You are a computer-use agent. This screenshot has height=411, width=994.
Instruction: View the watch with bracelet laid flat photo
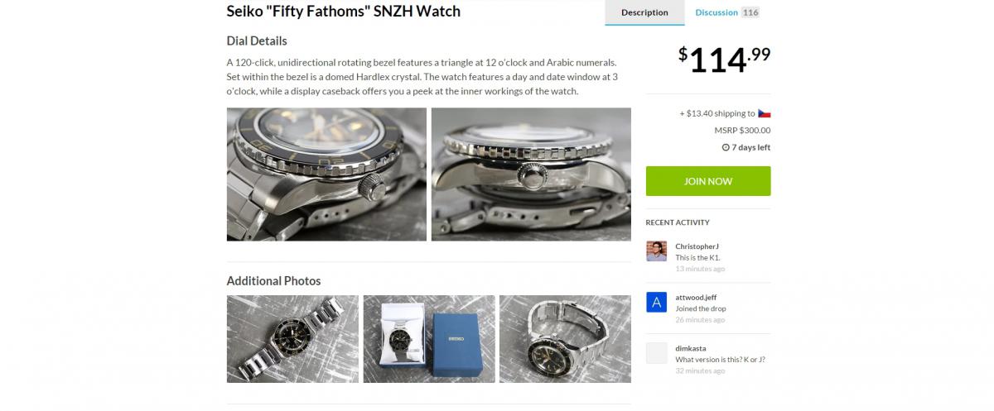point(292,339)
